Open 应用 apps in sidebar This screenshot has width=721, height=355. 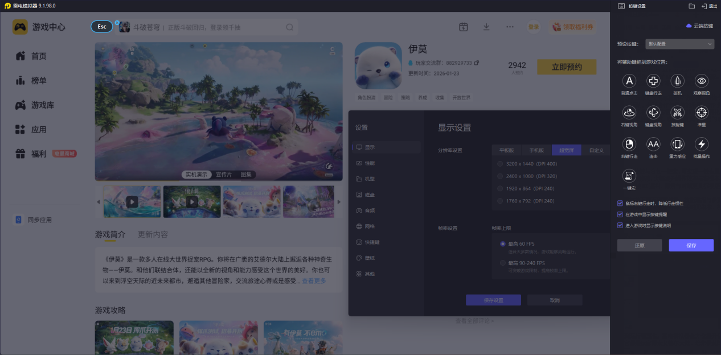click(x=32, y=130)
